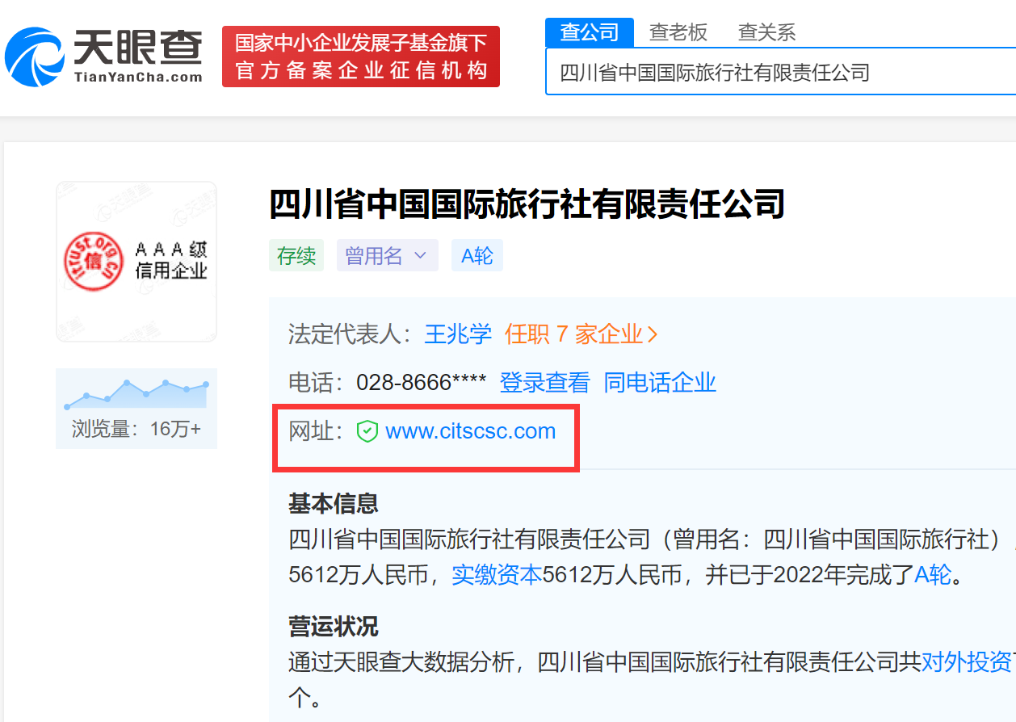Switch to the 查关系 tab
This screenshot has height=722, width=1016.
coord(766,32)
